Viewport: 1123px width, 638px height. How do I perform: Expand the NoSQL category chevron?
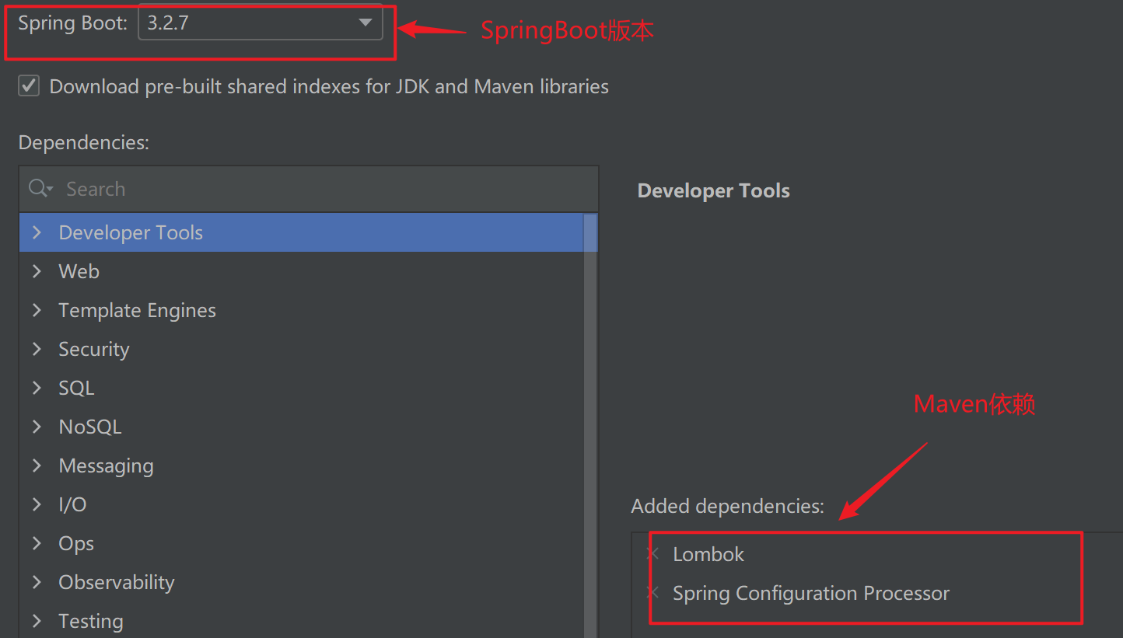click(x=37, y=427)
